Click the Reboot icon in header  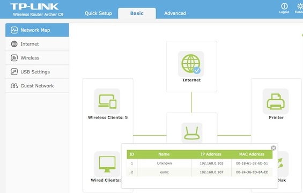[x=300, y=8]
